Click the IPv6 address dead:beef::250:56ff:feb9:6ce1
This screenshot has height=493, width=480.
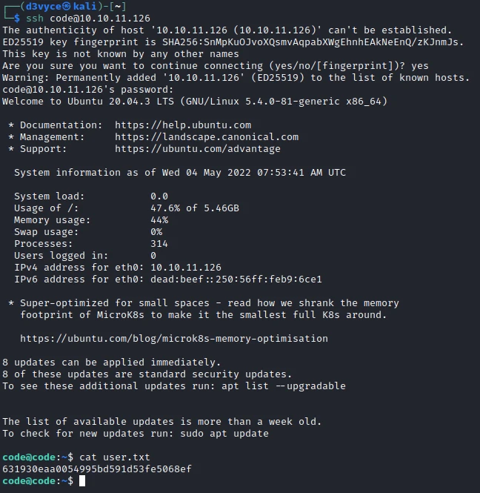[x=236, y=279]
